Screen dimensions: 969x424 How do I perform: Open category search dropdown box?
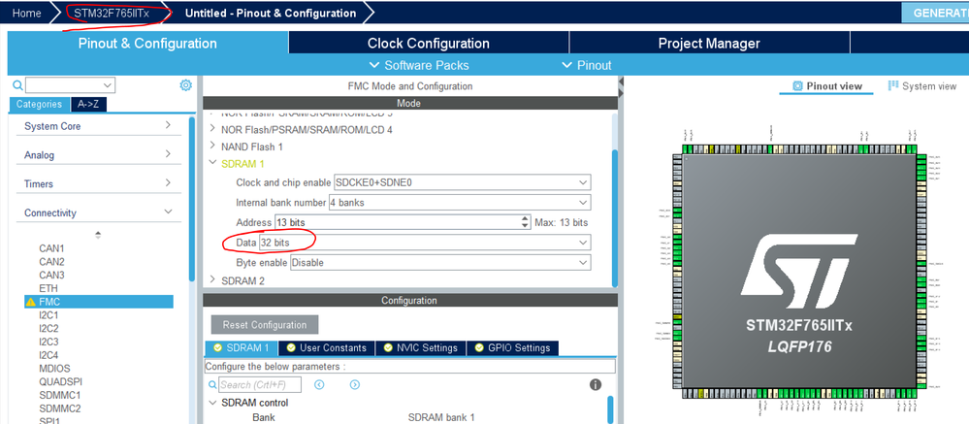[x=71, y=84]
